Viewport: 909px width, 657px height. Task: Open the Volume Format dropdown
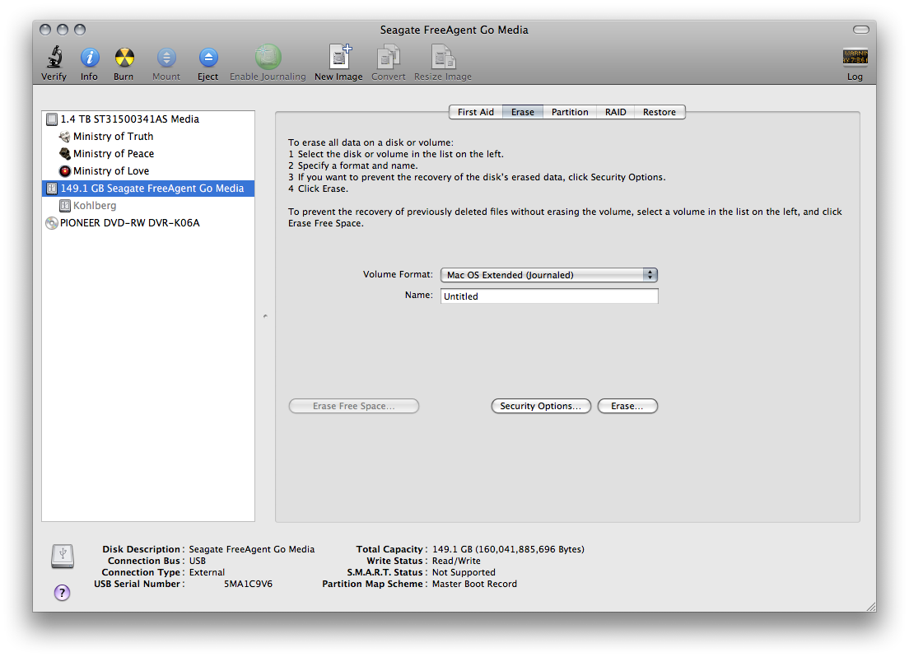pyautogui.click(x=549, y=275)
